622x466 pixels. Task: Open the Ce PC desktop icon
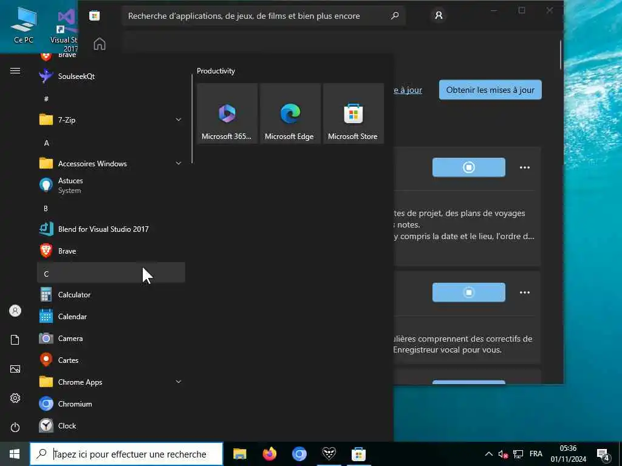[x=24, y=25]
